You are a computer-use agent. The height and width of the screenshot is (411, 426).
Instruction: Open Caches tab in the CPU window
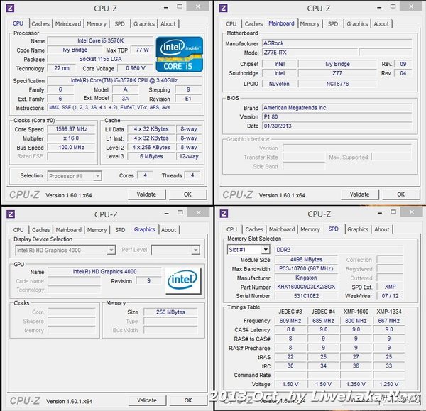tap(40, 24)
